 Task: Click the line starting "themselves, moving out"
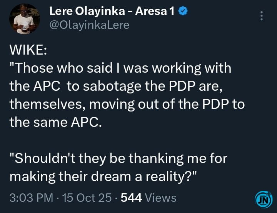point(127,104)
